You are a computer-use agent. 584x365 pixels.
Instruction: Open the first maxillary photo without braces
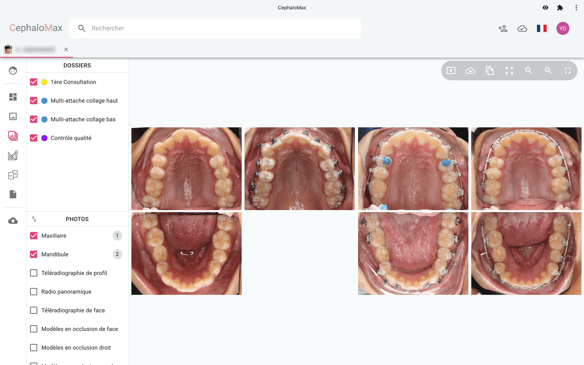(x=186, y=169)
